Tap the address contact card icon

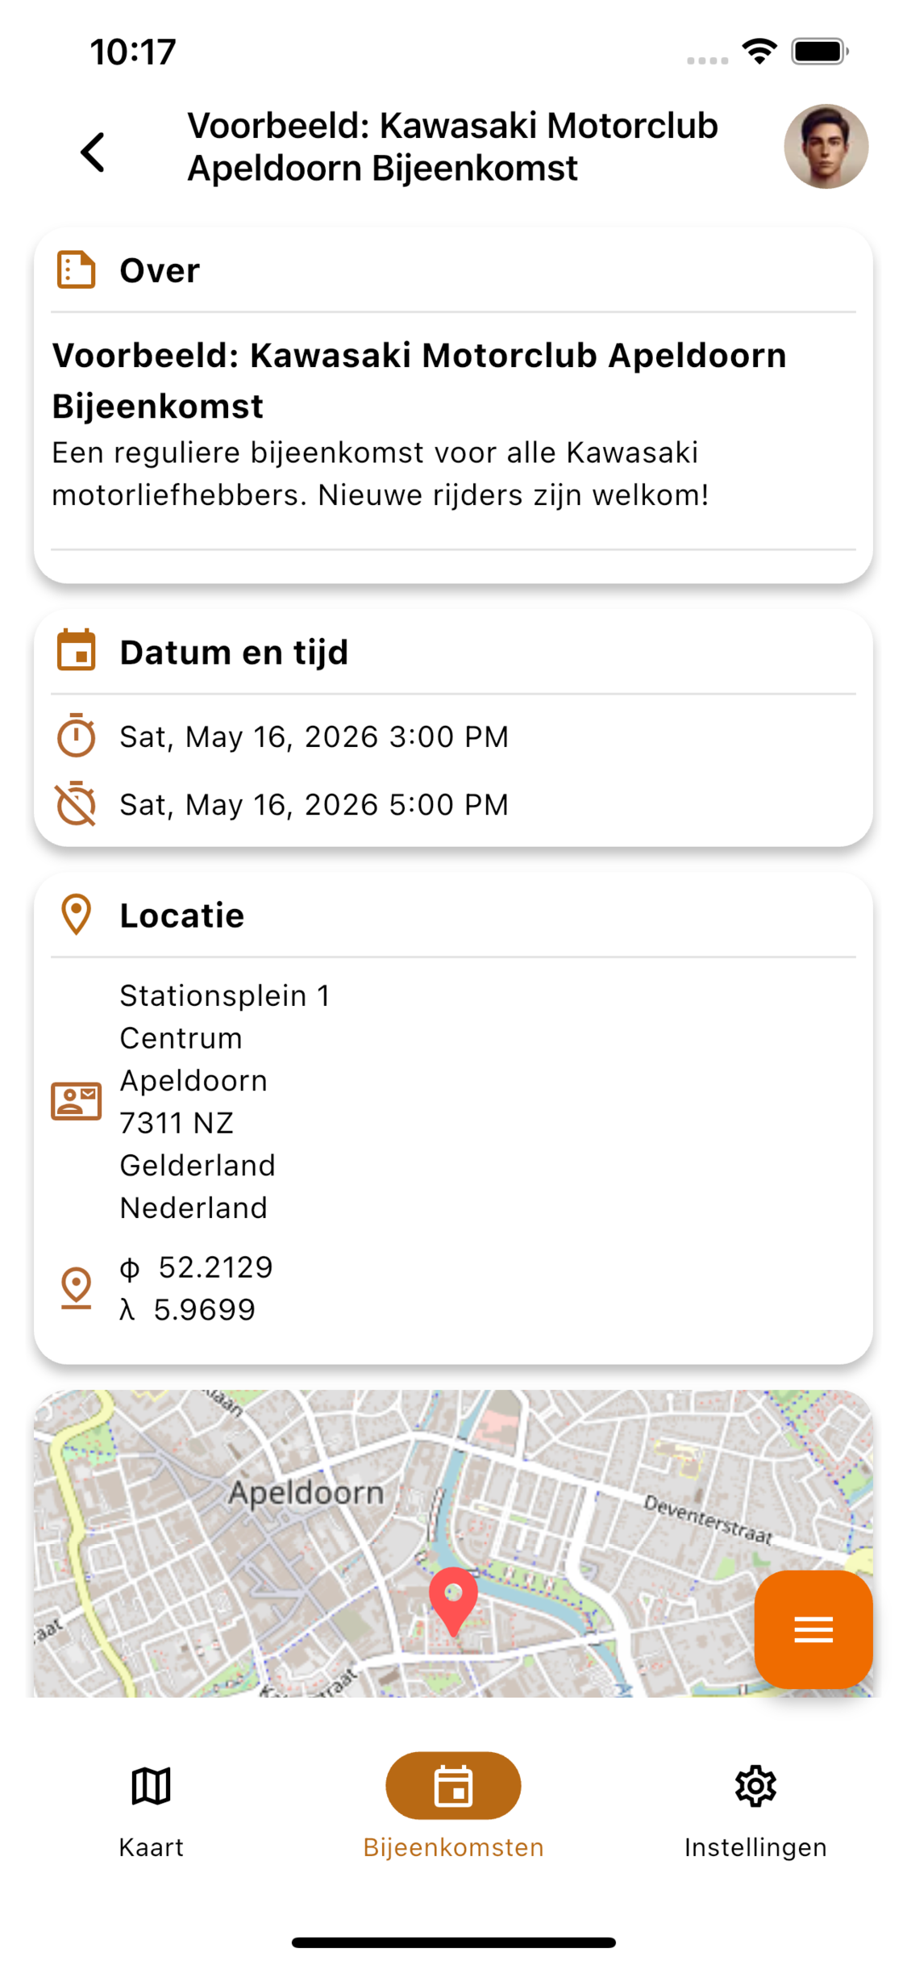pyautogui.click(x=77, y=1101)
